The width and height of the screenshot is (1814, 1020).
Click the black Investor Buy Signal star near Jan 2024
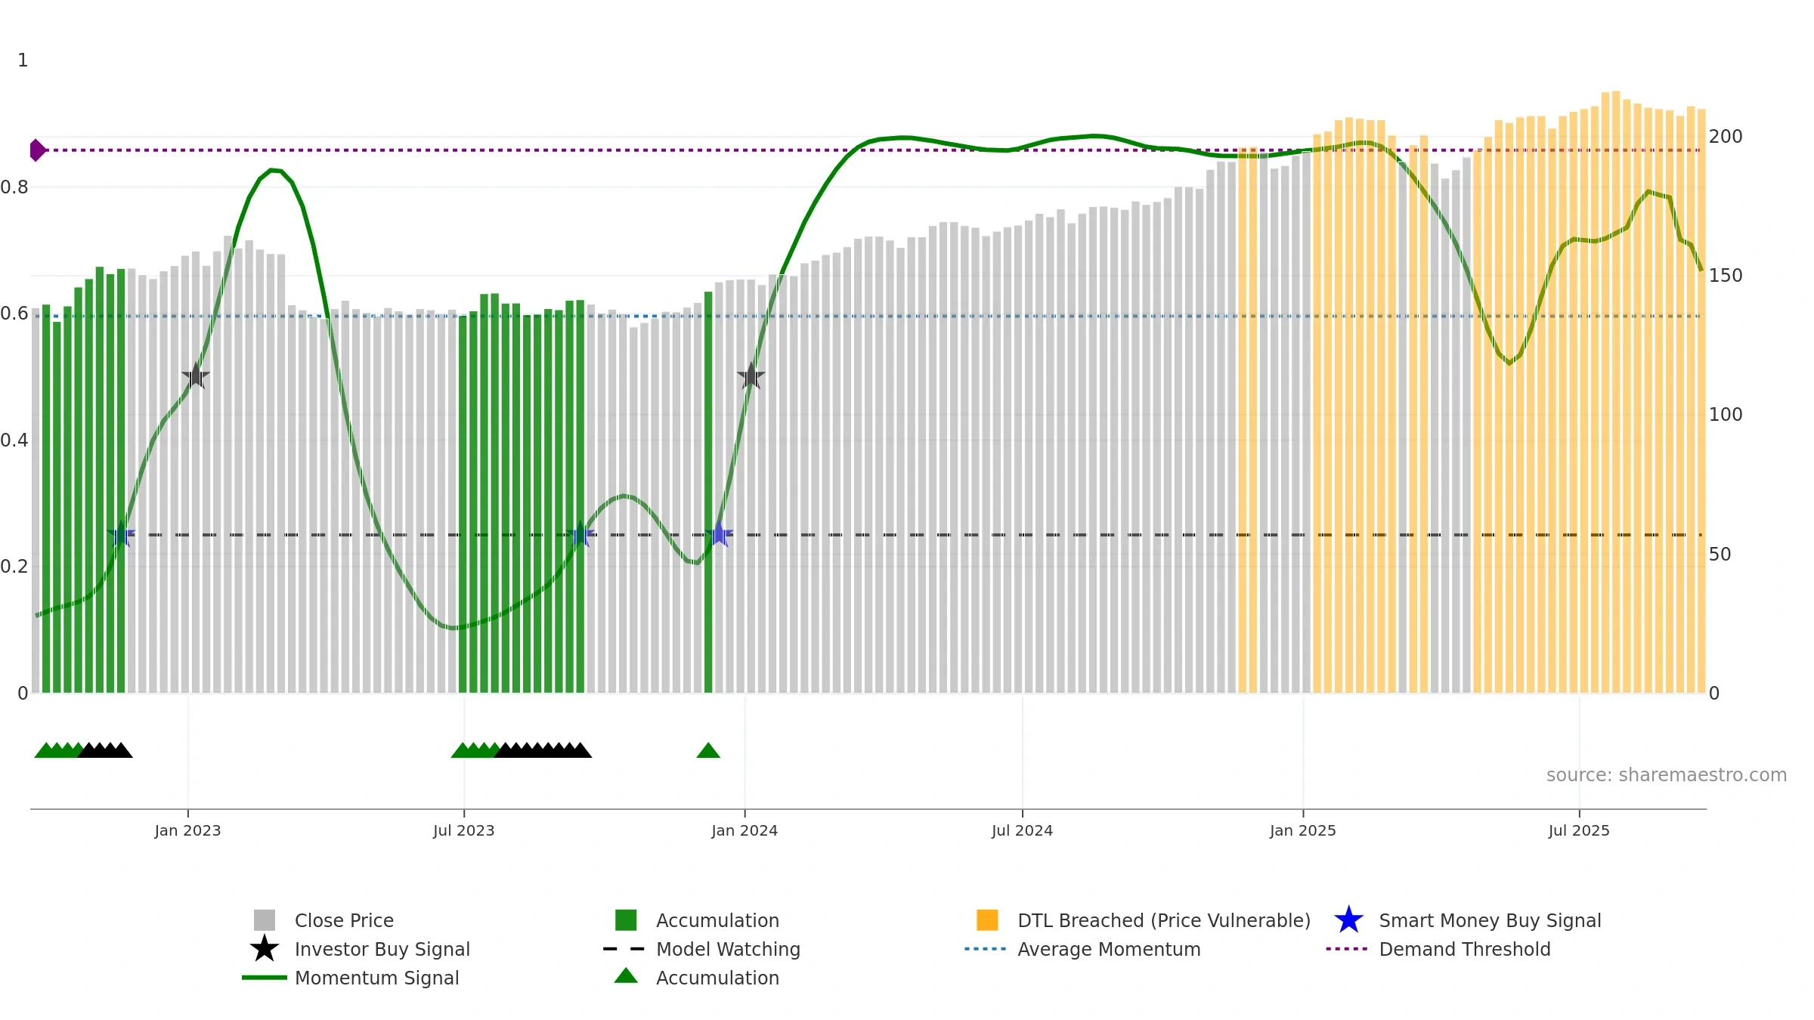coord(751,376)
